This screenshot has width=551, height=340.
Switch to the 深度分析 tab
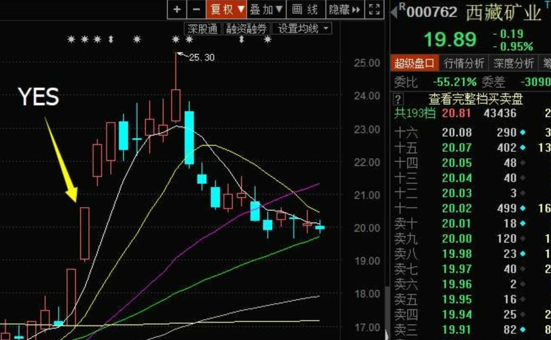click(513, 63)
